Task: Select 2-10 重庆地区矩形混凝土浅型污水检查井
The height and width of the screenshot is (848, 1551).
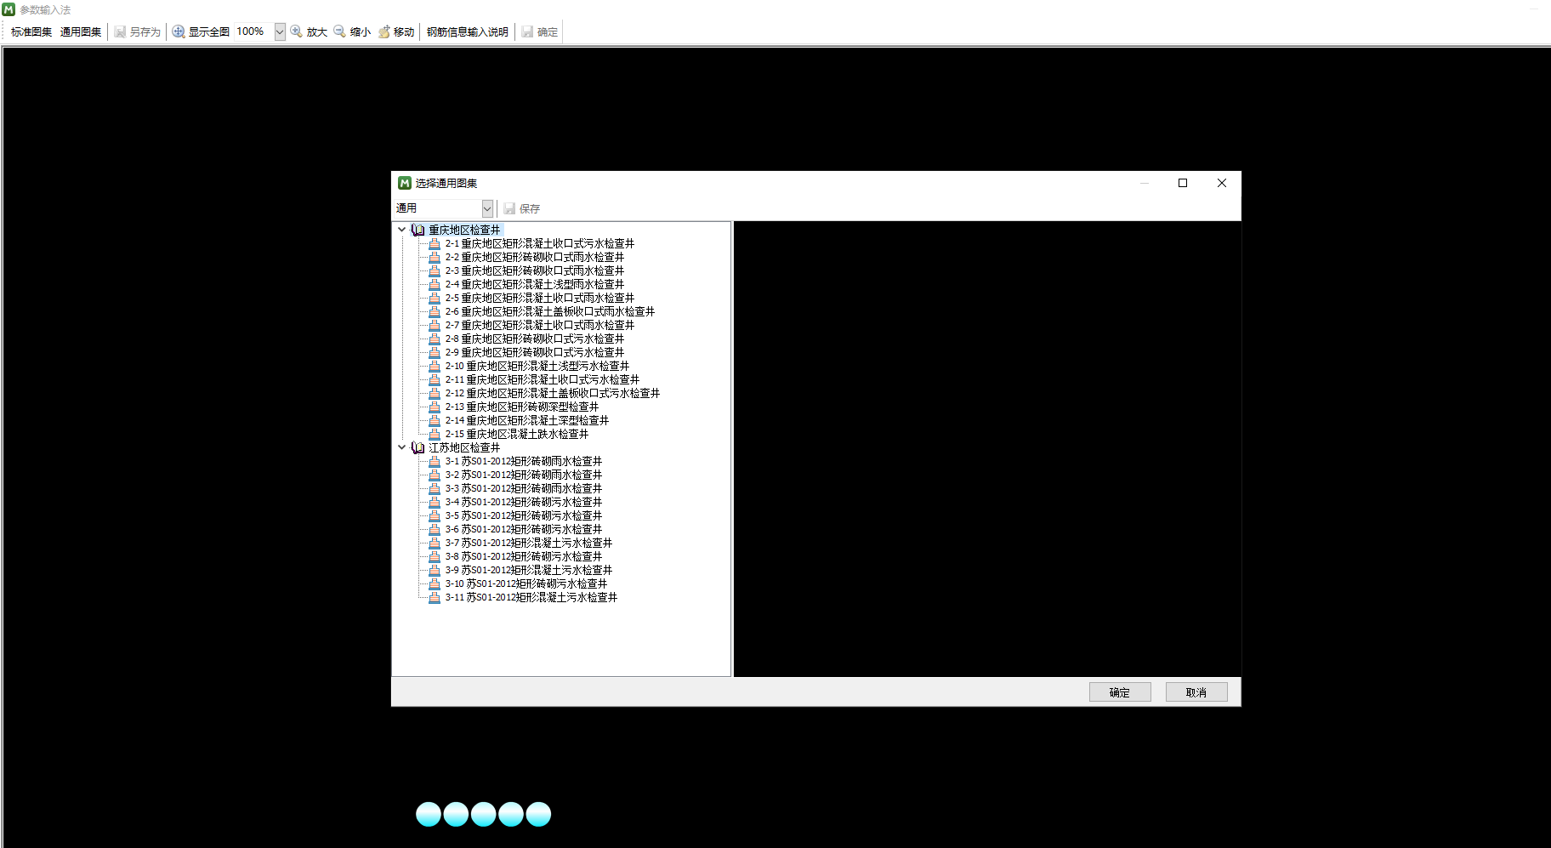Action: pyautogui.click(x=537, y=366)
